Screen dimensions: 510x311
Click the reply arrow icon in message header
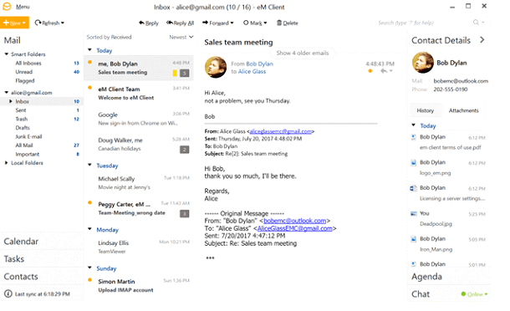coord(384,71)
